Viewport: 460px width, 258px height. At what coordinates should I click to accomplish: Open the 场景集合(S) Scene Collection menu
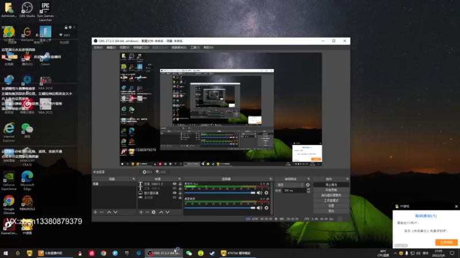click(179, 48)
